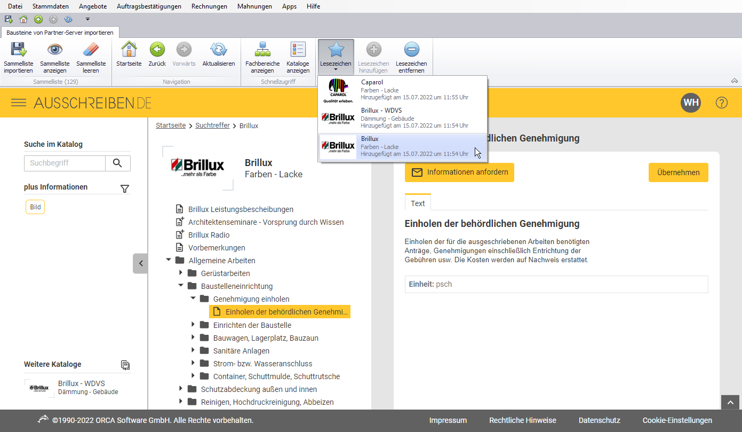Collapse the Baustelleneinrichtung folder

coord(181,286)
